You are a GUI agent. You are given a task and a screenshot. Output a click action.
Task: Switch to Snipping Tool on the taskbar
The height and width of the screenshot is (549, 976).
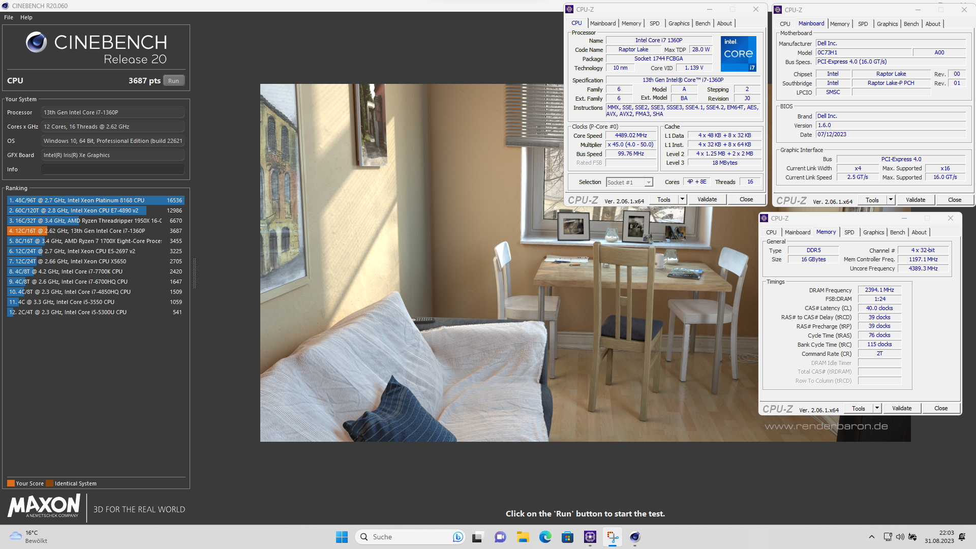(x=613, y=537)
